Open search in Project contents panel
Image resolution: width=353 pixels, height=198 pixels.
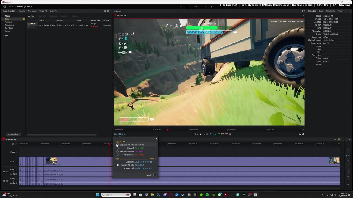[105, 11]
